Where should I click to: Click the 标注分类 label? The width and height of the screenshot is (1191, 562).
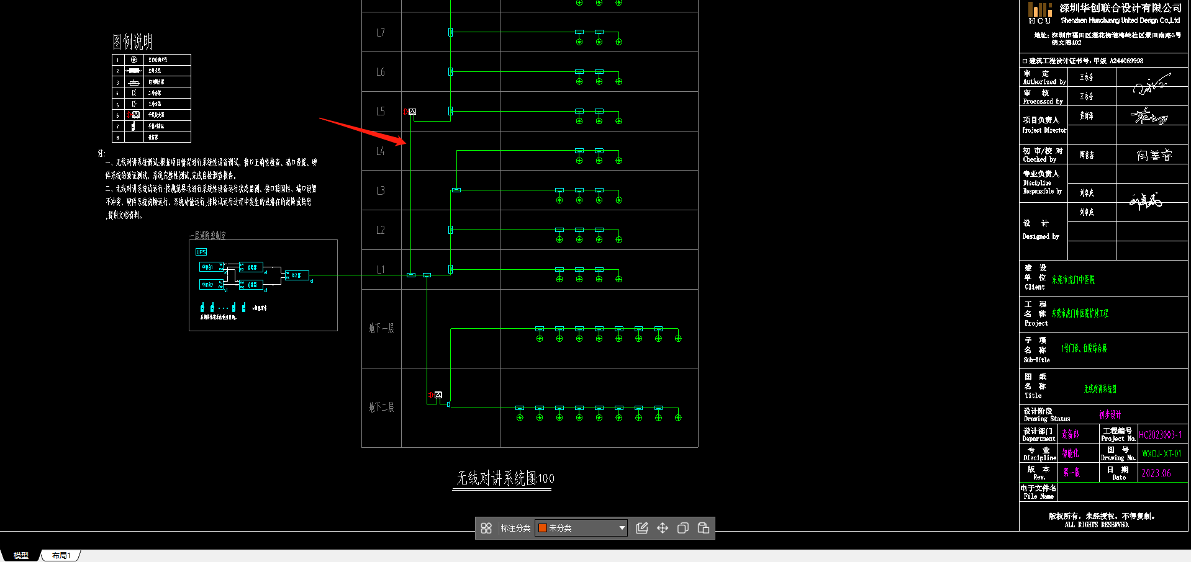coord(515,528)
